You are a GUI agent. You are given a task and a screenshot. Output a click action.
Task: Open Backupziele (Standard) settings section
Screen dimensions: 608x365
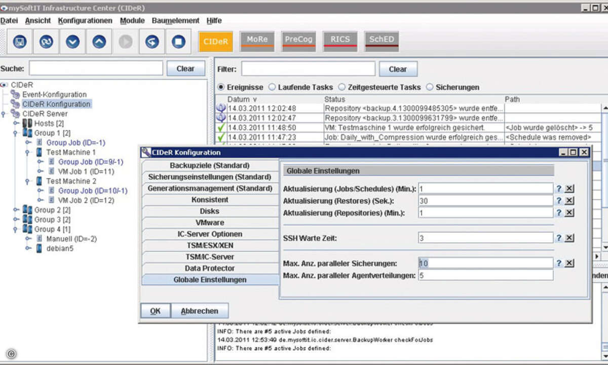pyautogui.click(x=210, y=165)
